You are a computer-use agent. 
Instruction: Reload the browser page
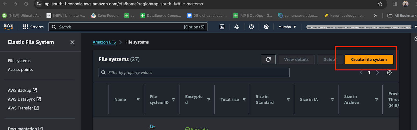[x=26, y=4]
